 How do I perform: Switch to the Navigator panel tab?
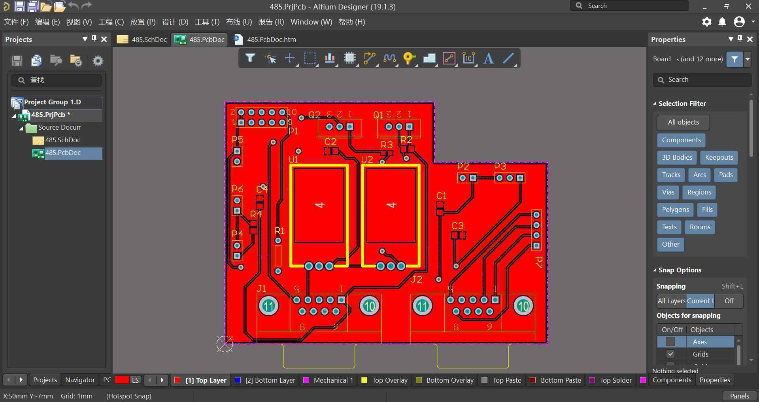click(80, 380)
